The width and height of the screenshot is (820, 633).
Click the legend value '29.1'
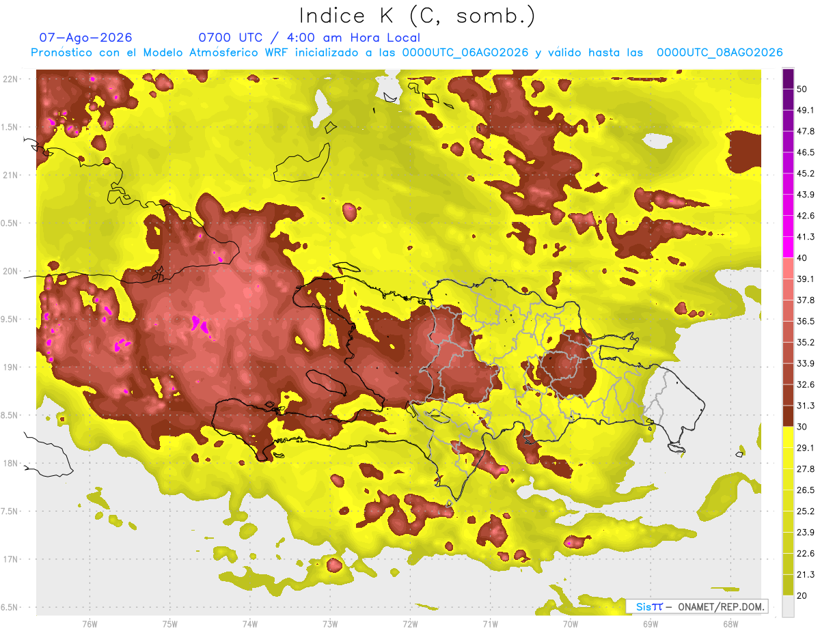[x=806, y=447]
